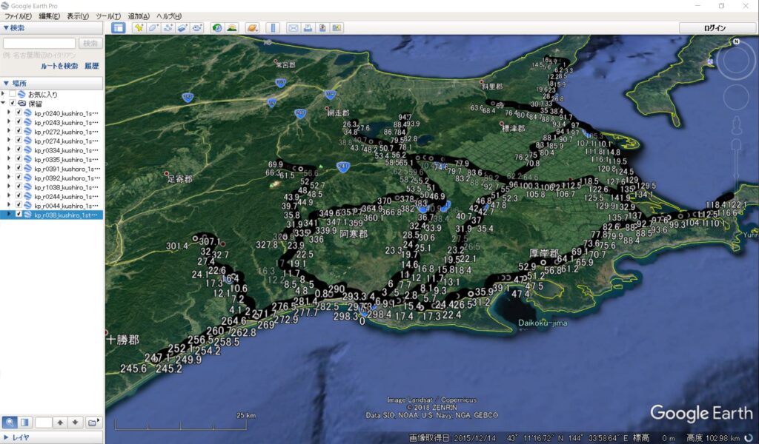Click the print icon in toolbar
Image resolution: width=759 pixels, height=444 pixels.
pyautogui.click(x=308, y=28)
